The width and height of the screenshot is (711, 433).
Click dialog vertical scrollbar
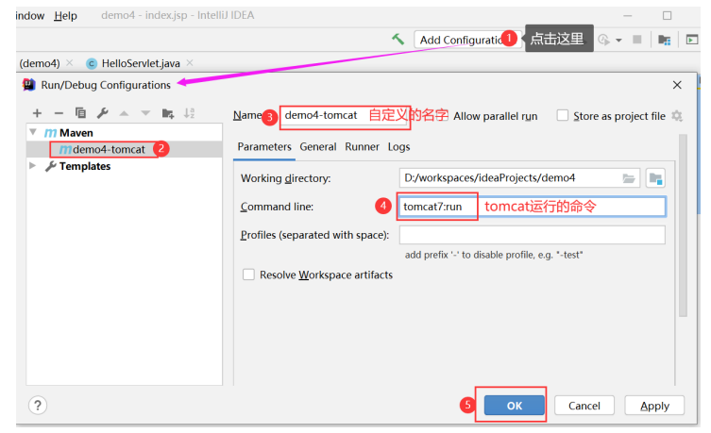tap(684, 225)
